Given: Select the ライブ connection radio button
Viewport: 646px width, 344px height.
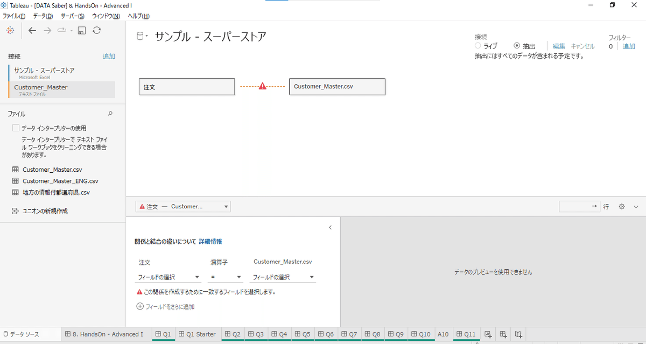Looking at the screenshot, I should coord(478,46).
